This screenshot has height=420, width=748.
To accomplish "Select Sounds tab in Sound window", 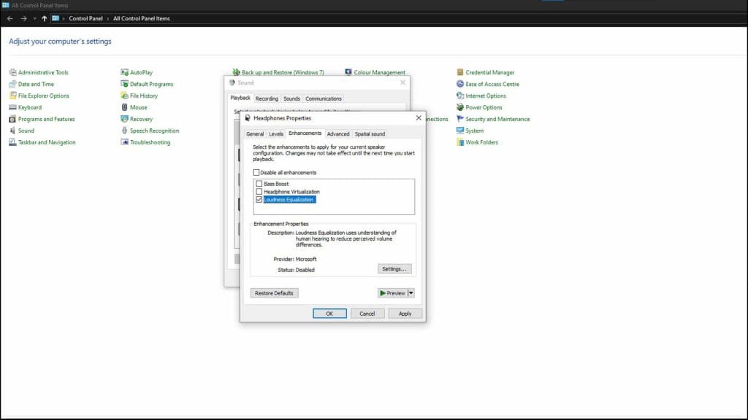I will point(291,98).
